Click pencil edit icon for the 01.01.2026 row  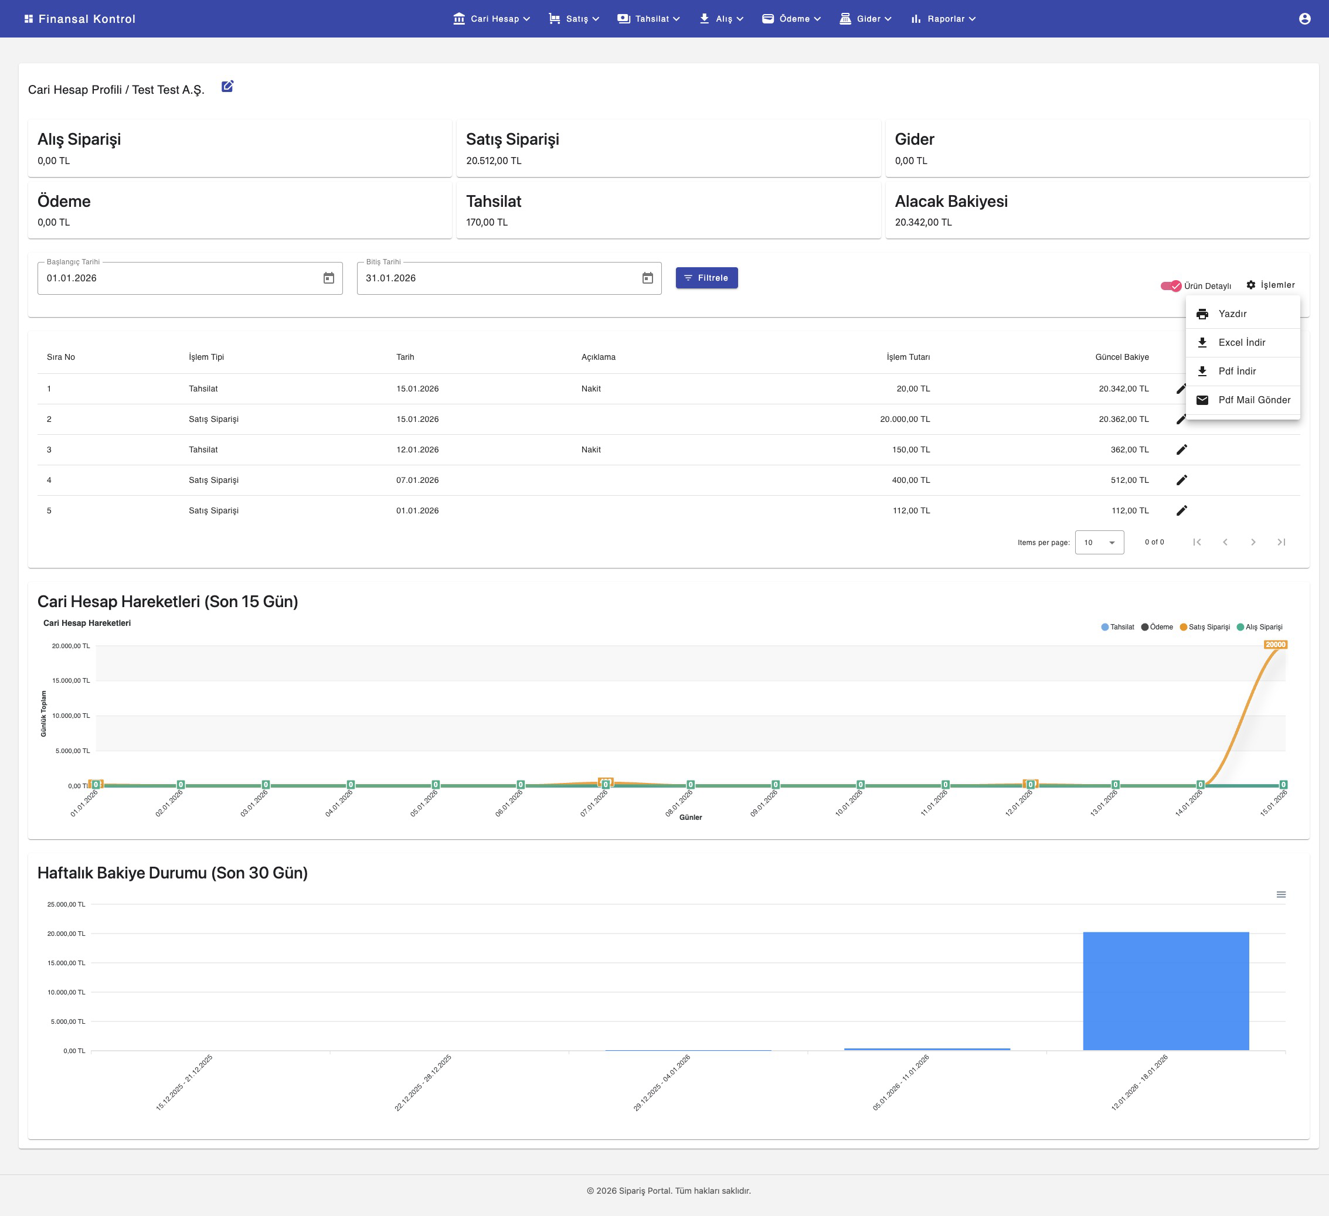[1181, 511]
